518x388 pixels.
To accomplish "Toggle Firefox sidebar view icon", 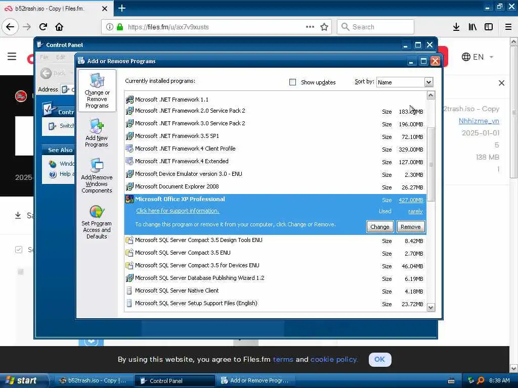I will (489, 27).
